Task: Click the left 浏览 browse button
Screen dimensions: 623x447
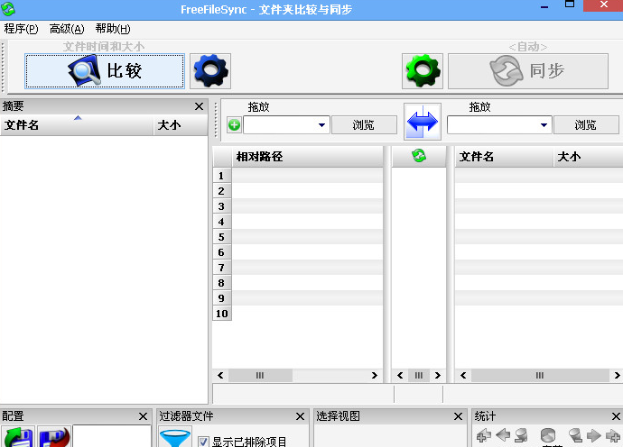Action: tap(364, 125)
